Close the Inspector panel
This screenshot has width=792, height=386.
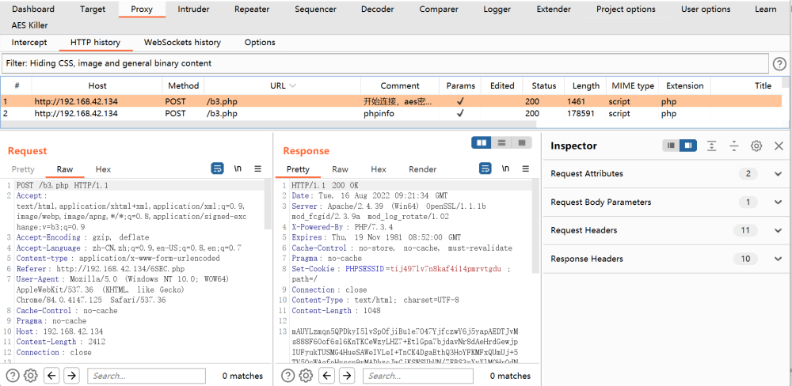pyautogui.click(x=779, y=146)
